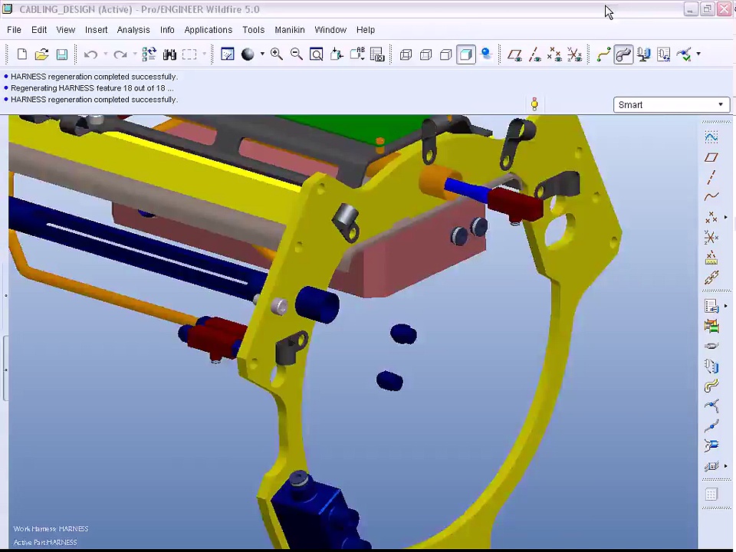Image resolution: width=736 pixels, height=552 pixels.
Task: Switch to wireframe display mode
Action: point(406,54)
